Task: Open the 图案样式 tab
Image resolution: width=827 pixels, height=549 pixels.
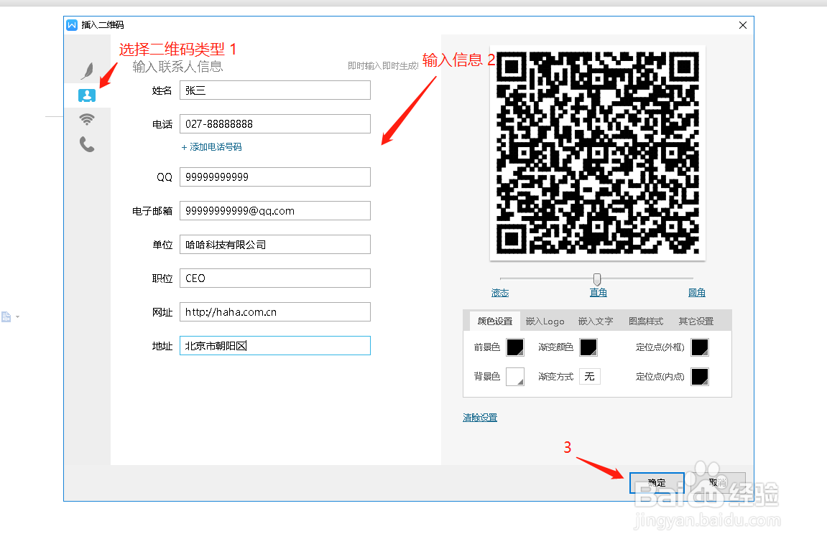Action: point(644,321)
